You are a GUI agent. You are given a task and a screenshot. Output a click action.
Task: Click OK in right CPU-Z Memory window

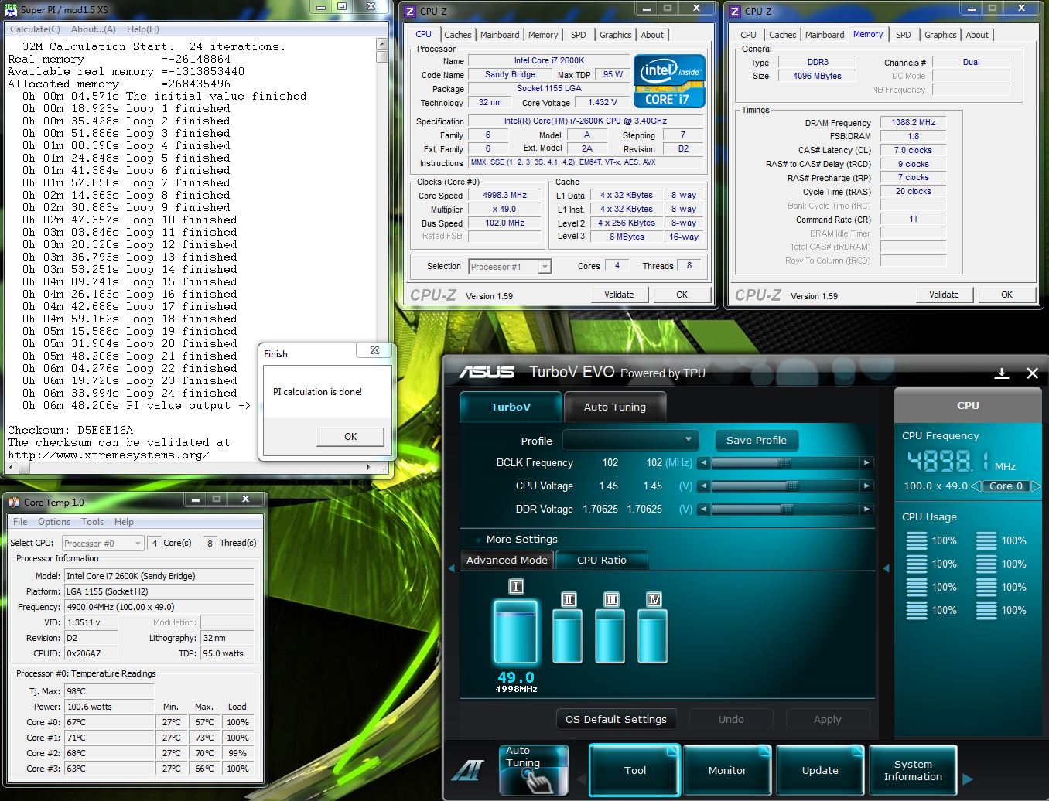(x=1006, y=295)
